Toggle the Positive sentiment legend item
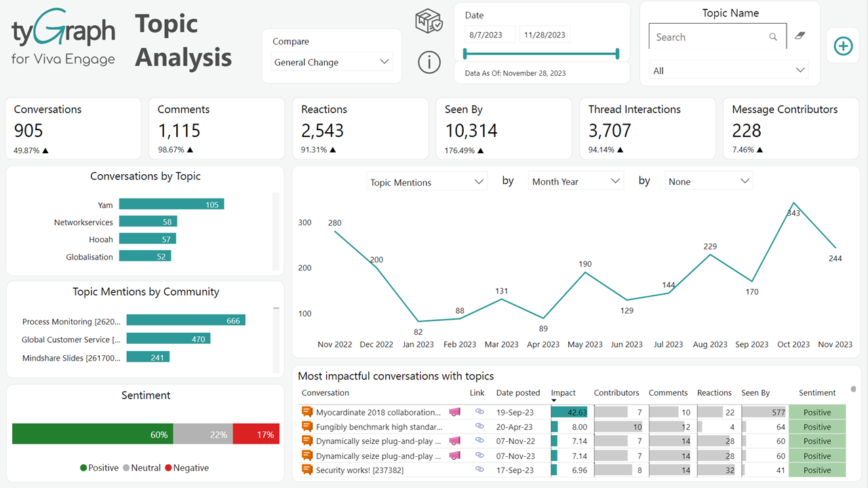Viewport: 868px width, 488px height. tap(99, 468)
